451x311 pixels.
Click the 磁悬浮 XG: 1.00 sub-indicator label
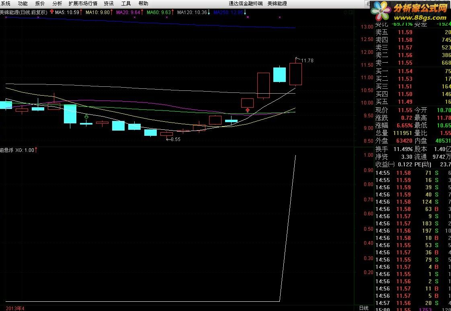coord(19,150)
